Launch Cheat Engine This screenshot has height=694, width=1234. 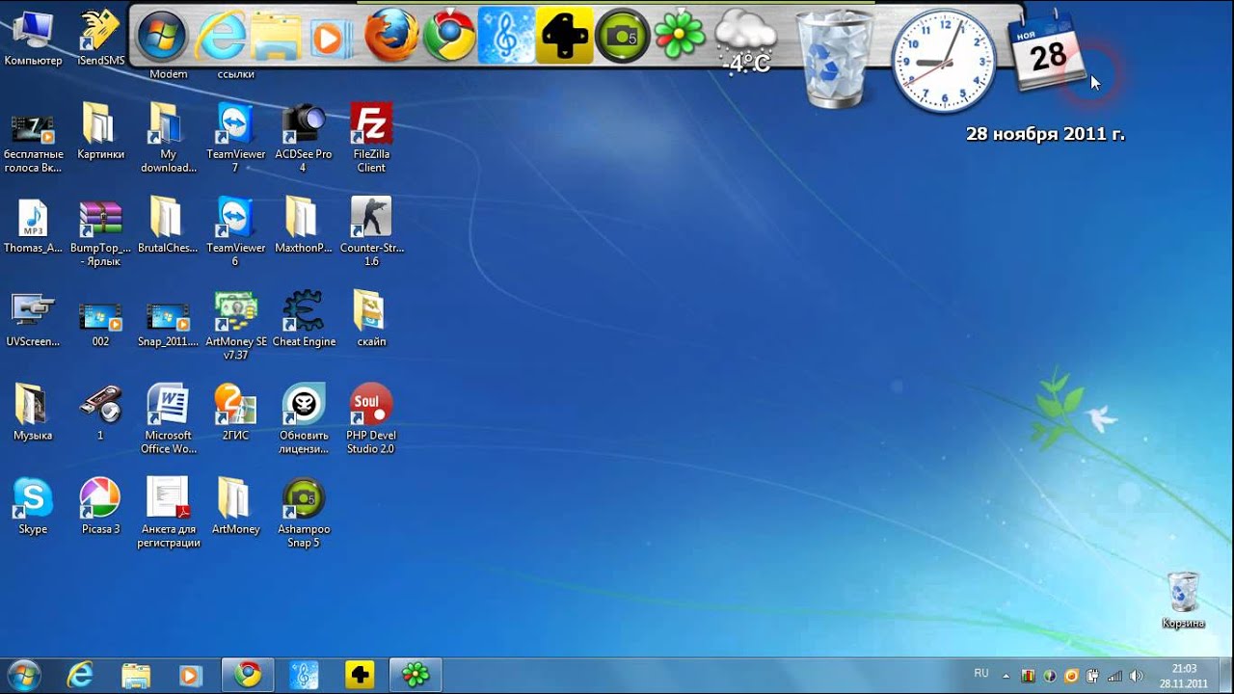point(303,319)
